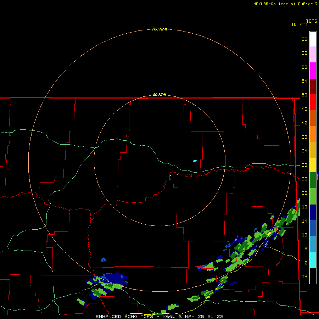Image resolution: width=319 pixels, height=319 pixels.
Task: Click the yellow 30 kft legend swatch
Action: (313, 165)
